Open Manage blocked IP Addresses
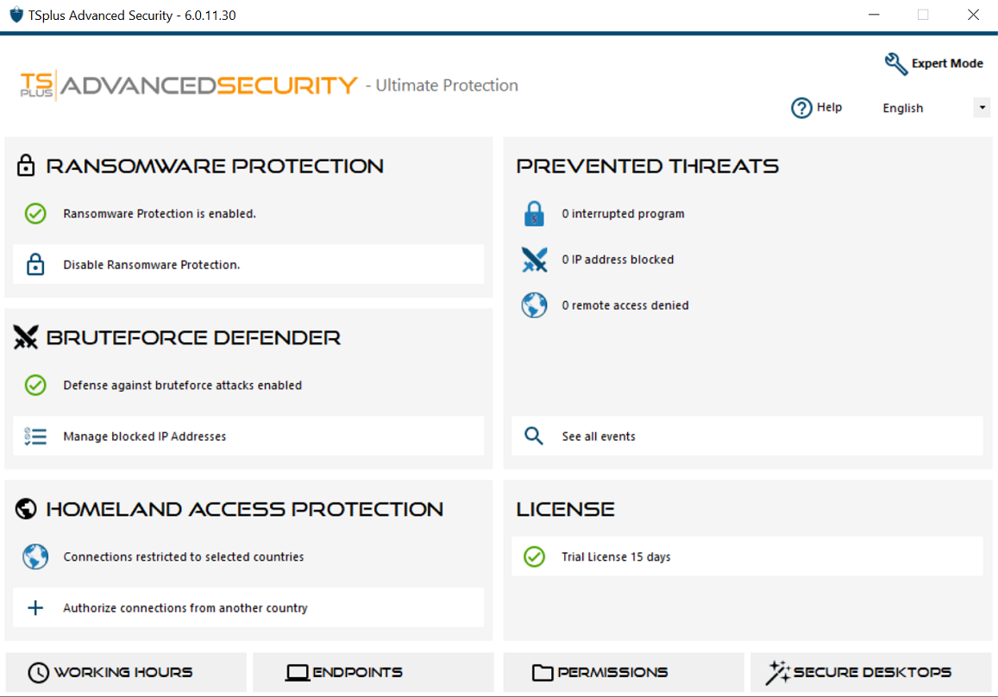Image resolution: width=998 pixels, height=697 pixels. [145, 436]
